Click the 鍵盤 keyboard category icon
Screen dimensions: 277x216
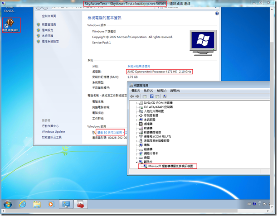pos(141,158)
